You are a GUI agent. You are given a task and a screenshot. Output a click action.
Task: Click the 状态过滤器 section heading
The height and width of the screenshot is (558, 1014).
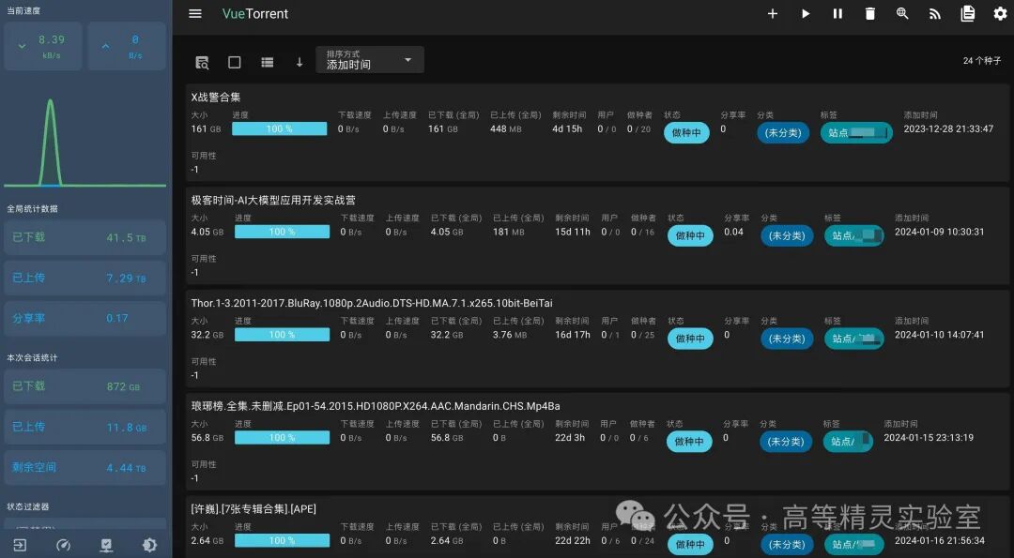pyautogui.click(x=28, y=506)
